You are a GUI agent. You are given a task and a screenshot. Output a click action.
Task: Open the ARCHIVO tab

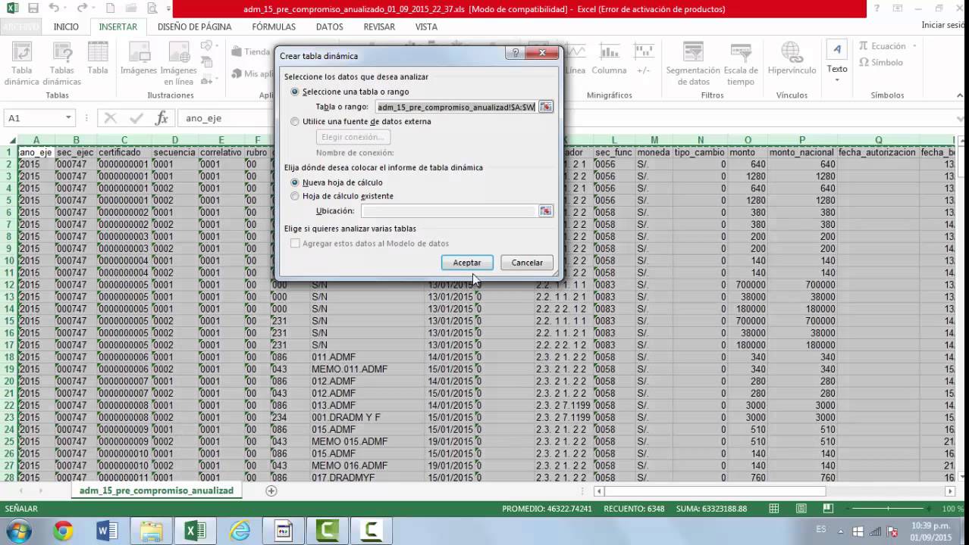tap(21, 26)
